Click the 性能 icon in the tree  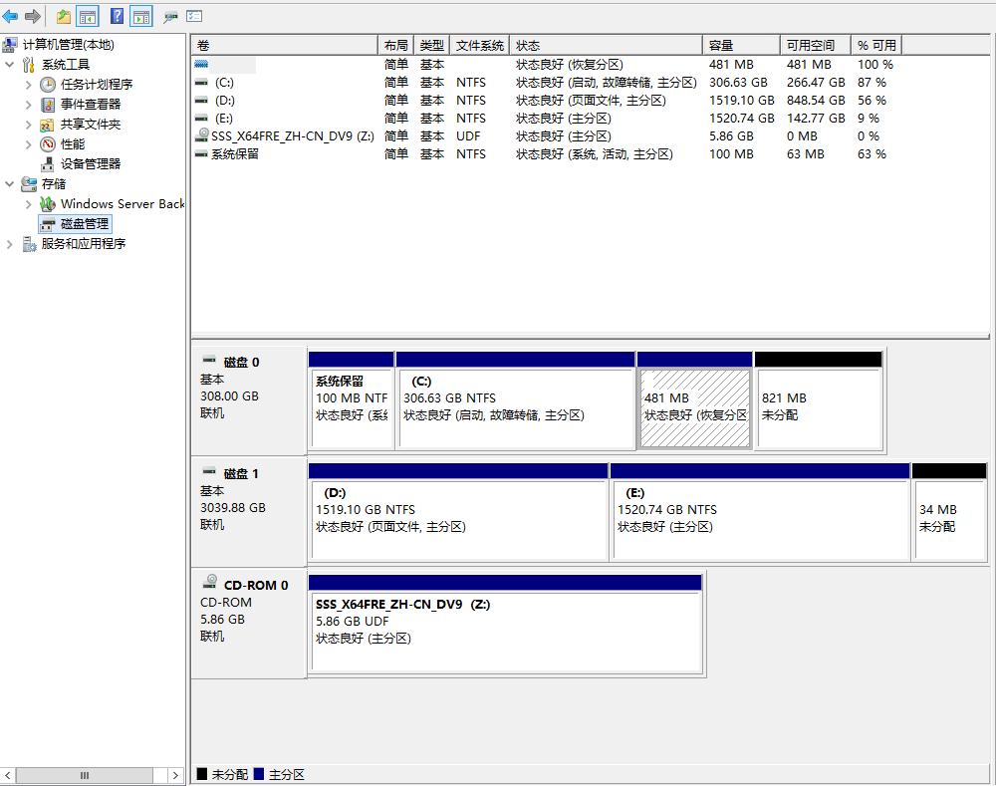click(48, 144)
